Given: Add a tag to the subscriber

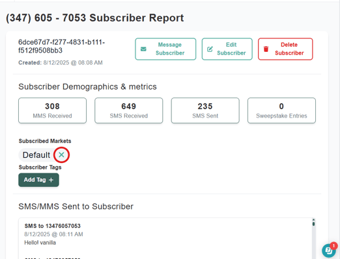Looking at the screenshot, I should 38,180.
